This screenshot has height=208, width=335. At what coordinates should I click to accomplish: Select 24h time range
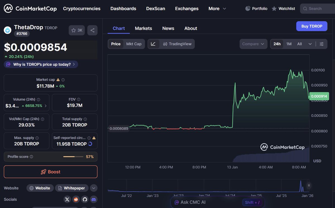pos(277,44)
